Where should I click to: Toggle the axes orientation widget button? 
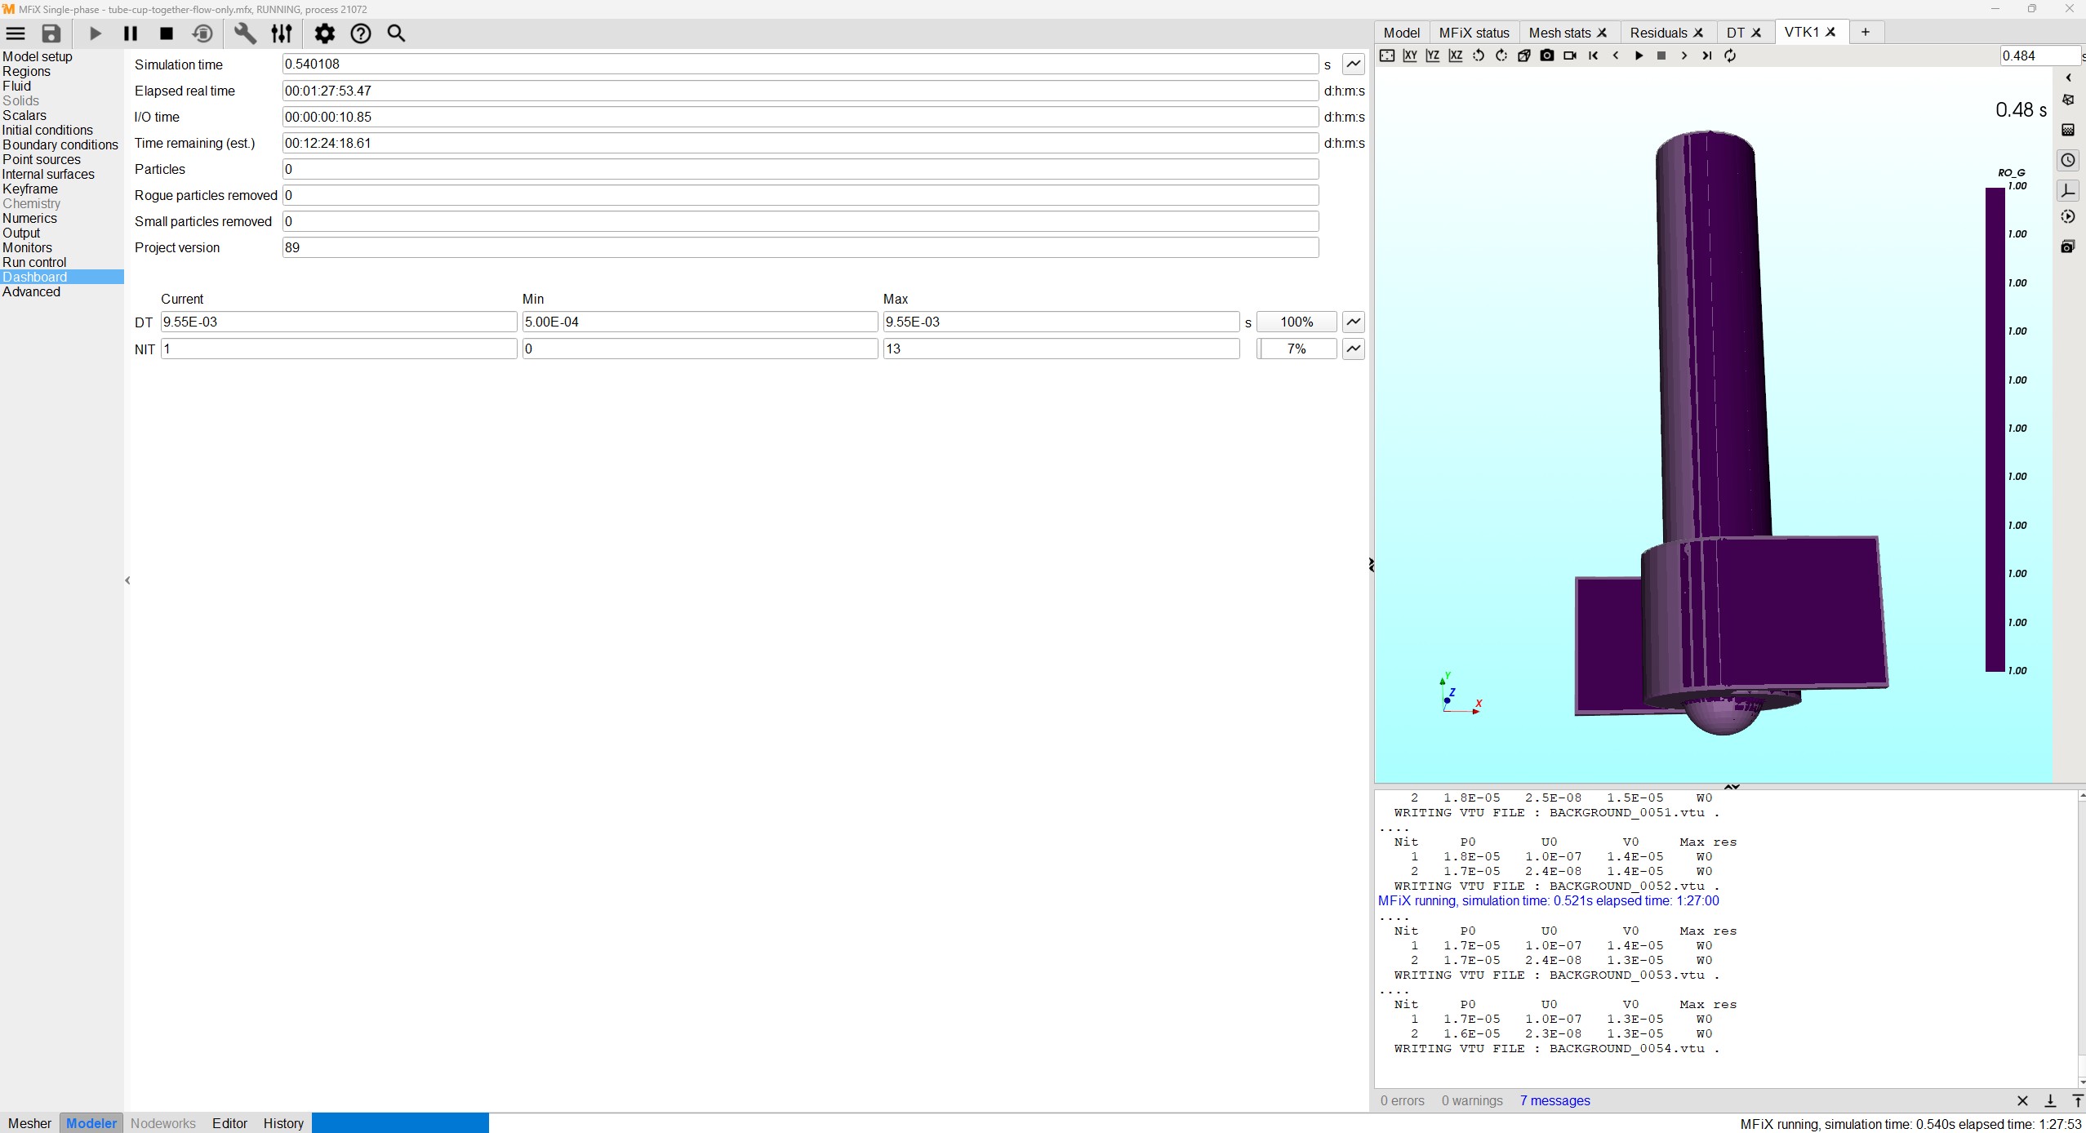2067,191
